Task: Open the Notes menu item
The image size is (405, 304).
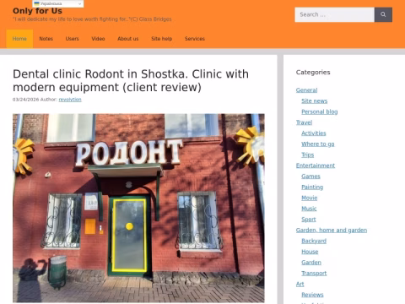Action: pyautogui.click(x=46, y=39)
